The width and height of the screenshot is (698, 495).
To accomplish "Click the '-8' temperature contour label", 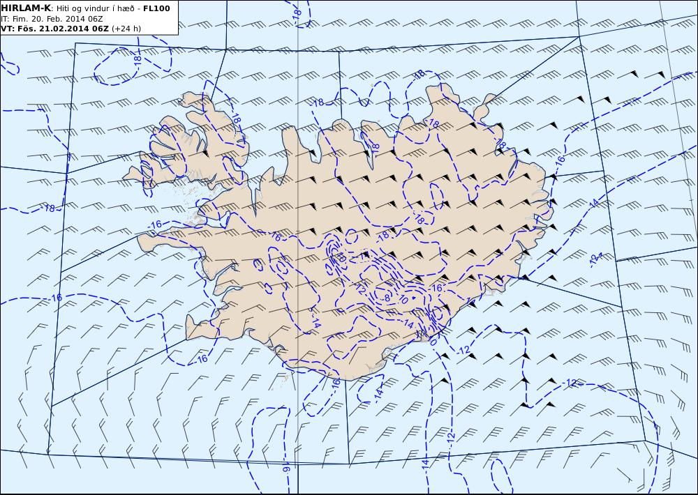I will (x=386, y=298).
